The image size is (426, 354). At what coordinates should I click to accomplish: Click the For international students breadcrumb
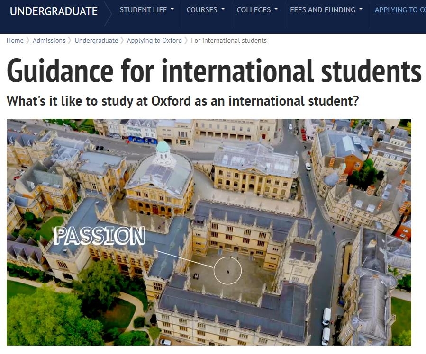(x=228, y=40)
